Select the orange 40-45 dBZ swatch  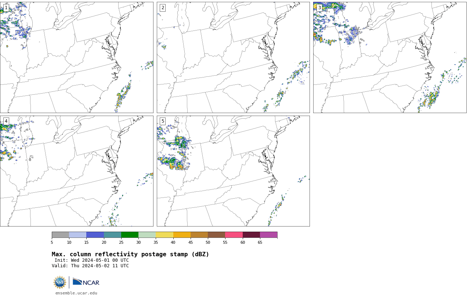(x=182, y=235)
